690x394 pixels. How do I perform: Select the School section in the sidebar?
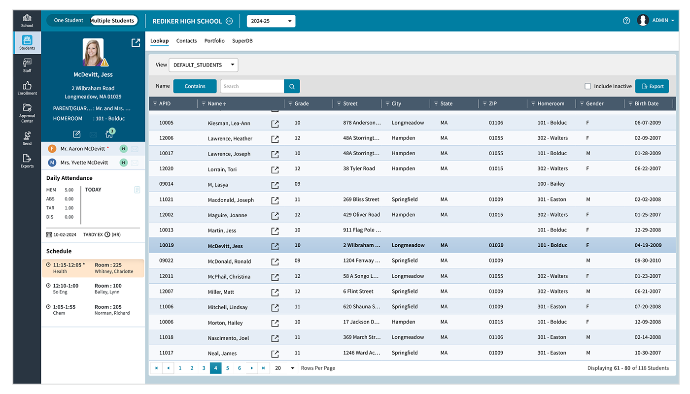[27, 20]
